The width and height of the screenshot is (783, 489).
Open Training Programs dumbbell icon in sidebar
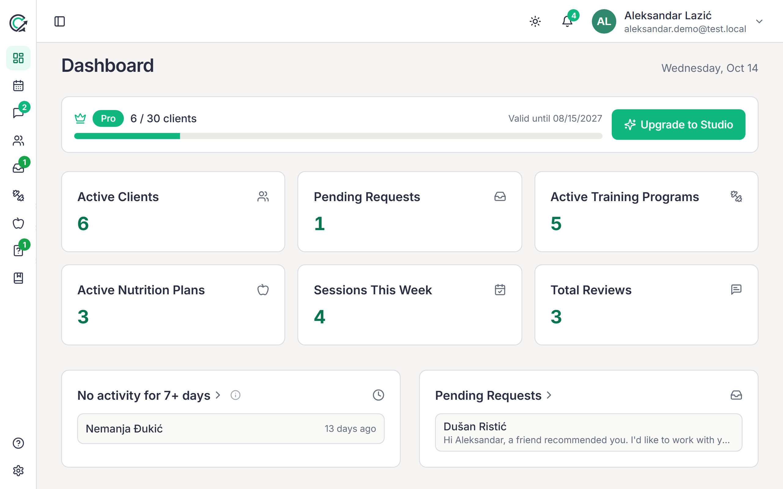pos(18,196)
